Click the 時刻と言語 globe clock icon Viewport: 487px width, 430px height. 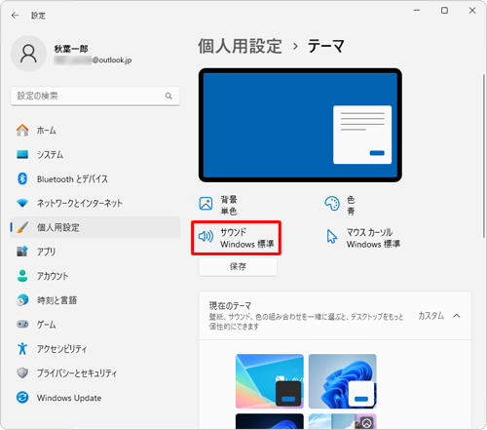[22, 300]
